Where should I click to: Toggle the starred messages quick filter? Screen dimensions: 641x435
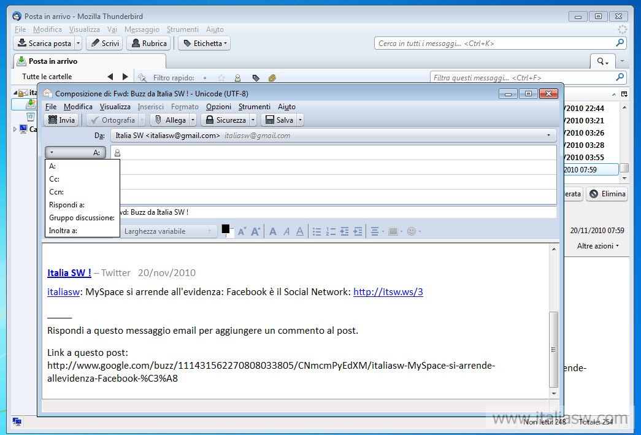(x=221, y=78)
